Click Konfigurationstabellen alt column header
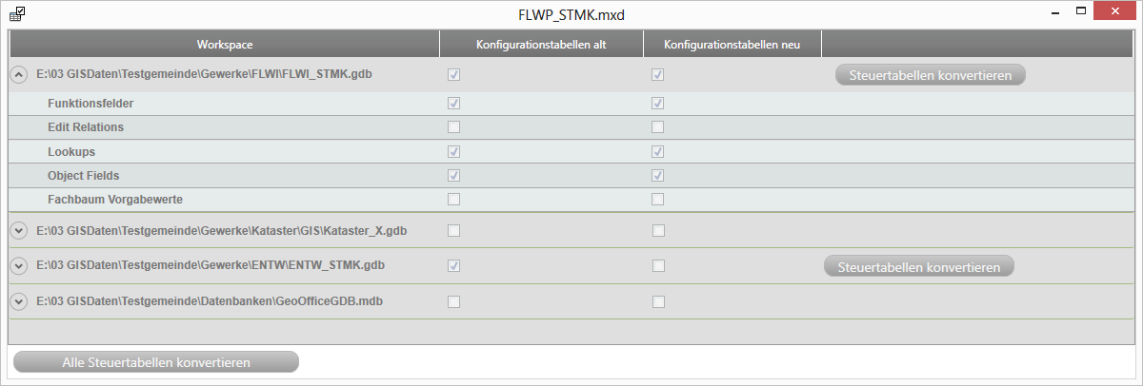The height and width of the screenshot is (386, 1143). (541, 45)
